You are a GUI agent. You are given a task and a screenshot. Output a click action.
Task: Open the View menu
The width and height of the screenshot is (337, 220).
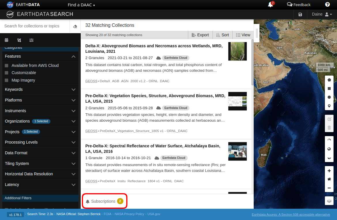click(x=243, y=35)
